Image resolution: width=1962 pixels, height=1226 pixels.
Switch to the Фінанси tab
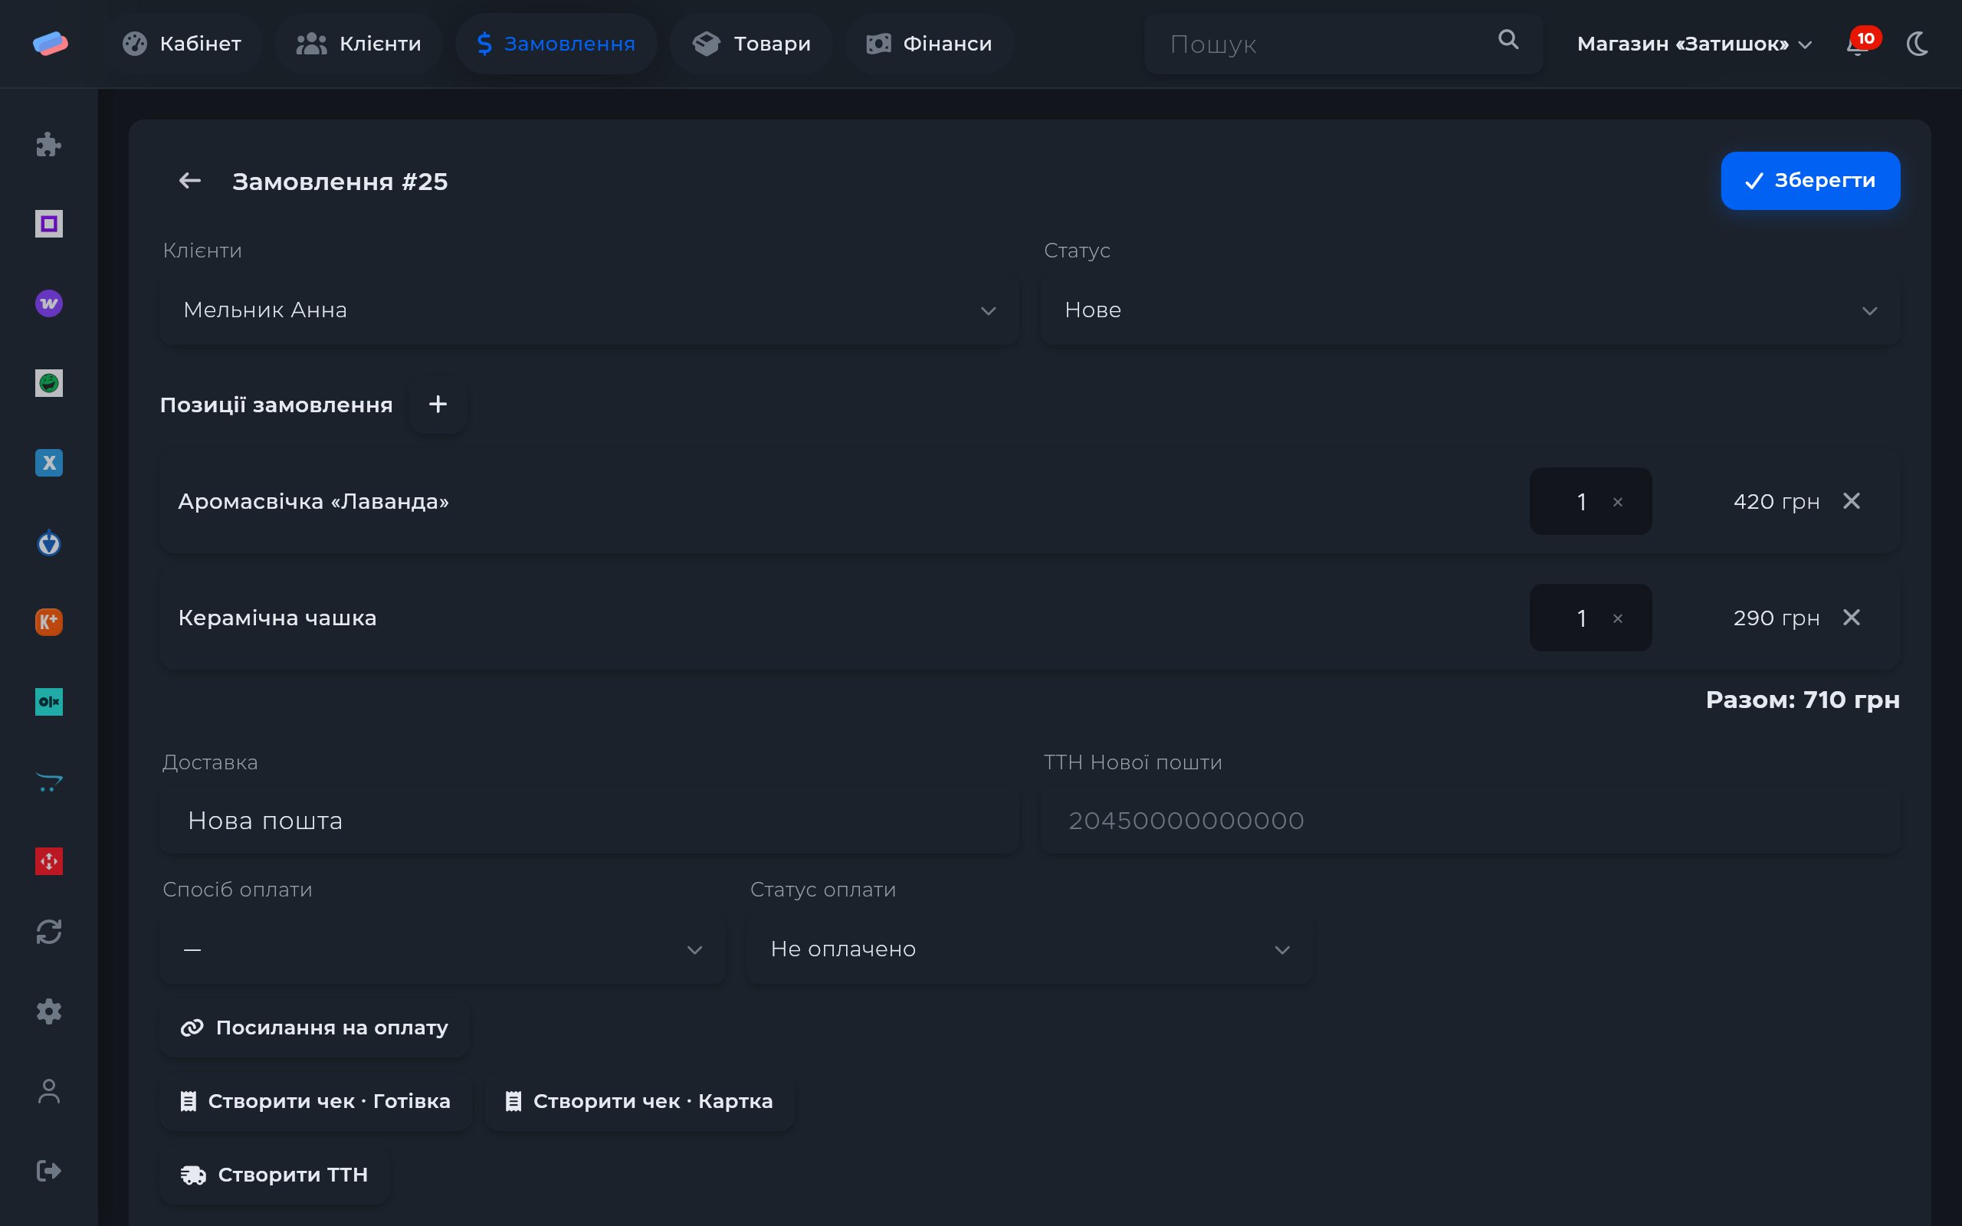point(929,44)
